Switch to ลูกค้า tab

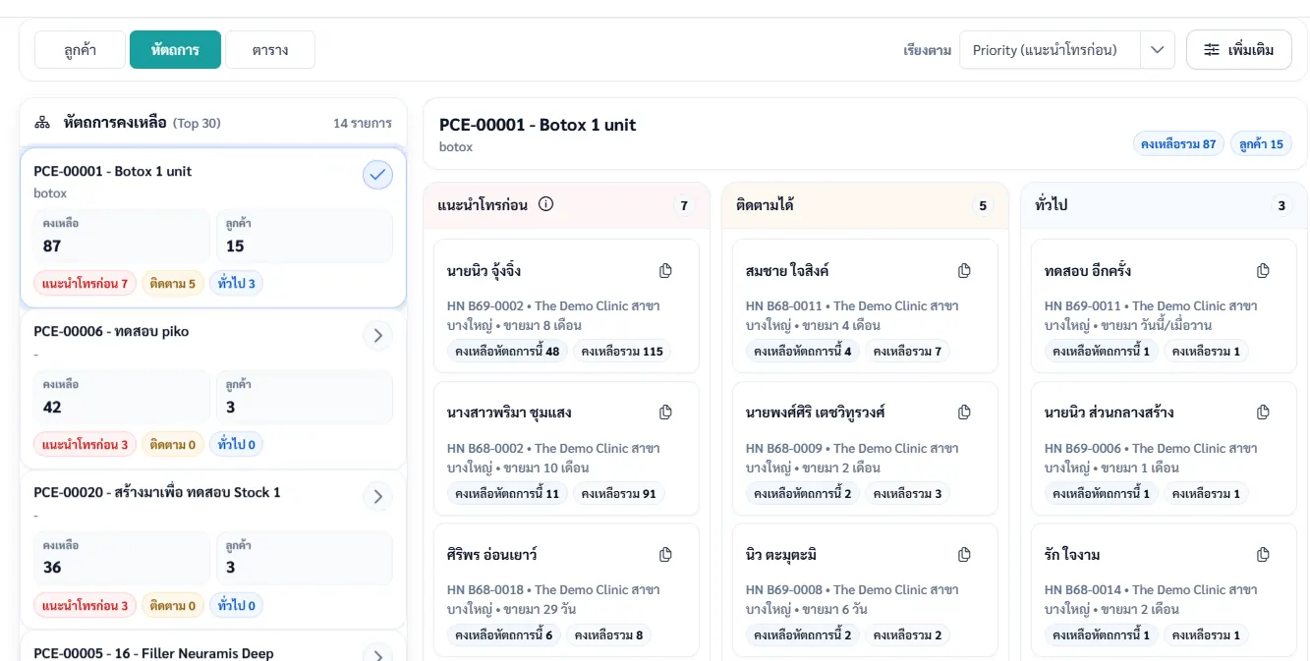[80, 50]
